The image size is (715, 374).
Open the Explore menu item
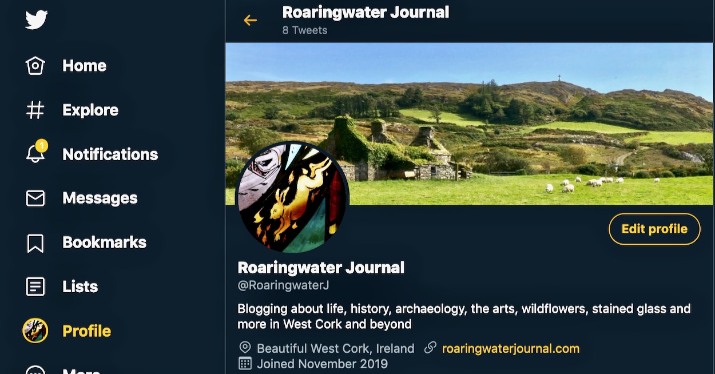(x=90, y=110)
